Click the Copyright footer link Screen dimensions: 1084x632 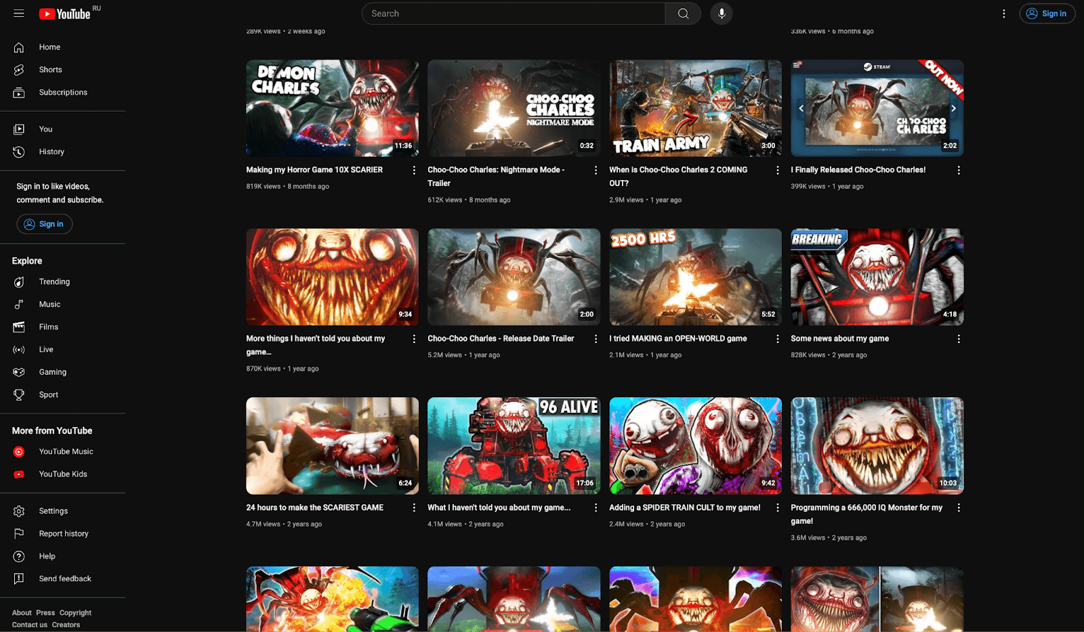[x=75, y=612]
